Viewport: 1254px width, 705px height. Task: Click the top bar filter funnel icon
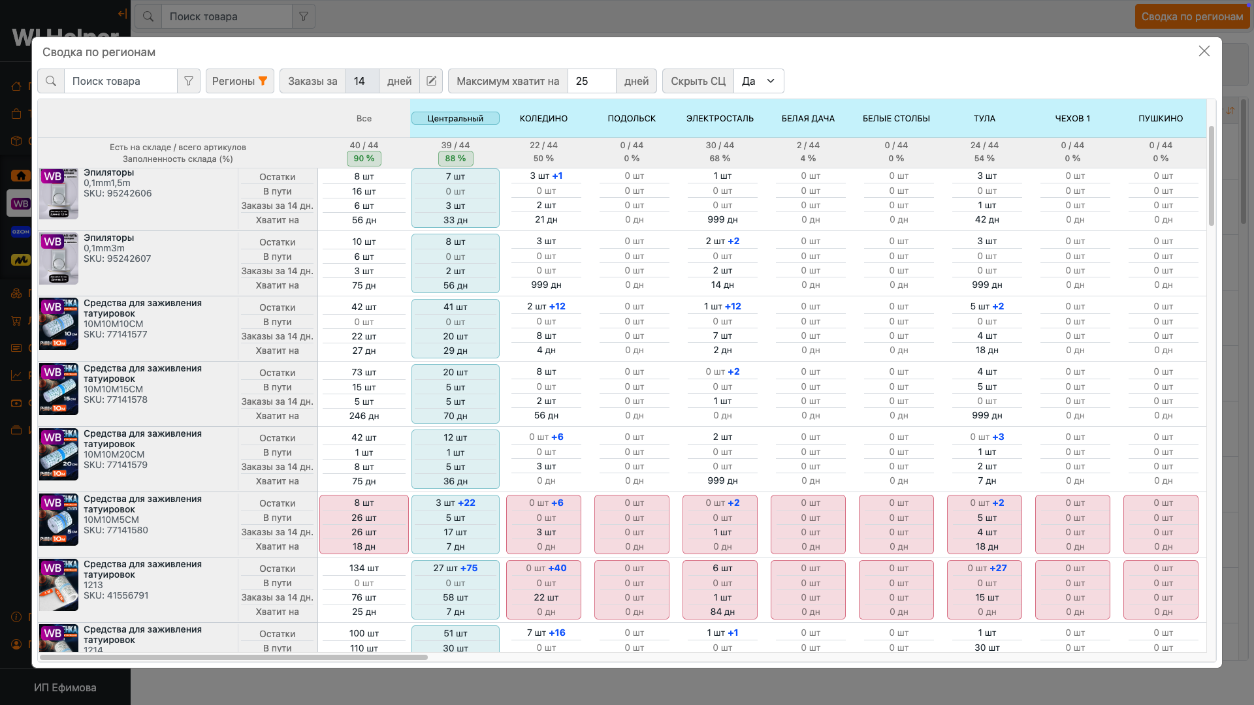pos(304,16)
